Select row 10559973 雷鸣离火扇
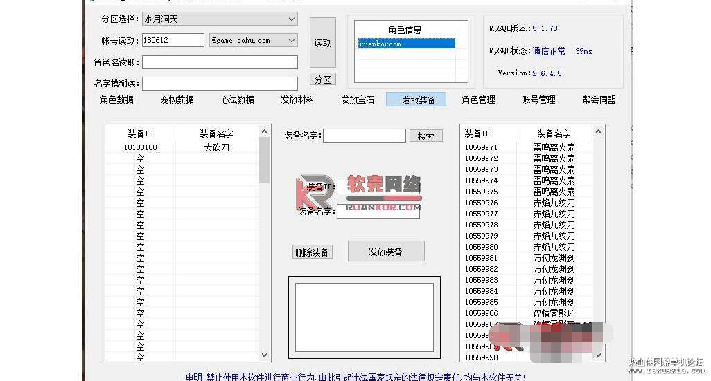Viewport: 711px width, 381px height. [527, 169]
